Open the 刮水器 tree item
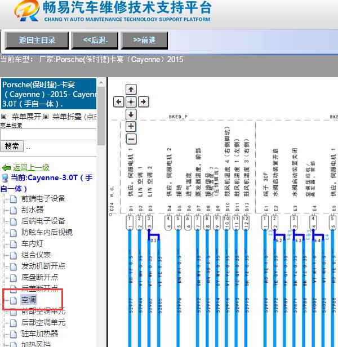Image resolution: width=338 pixels, height=347 pixels. click(x=32, y=210)
